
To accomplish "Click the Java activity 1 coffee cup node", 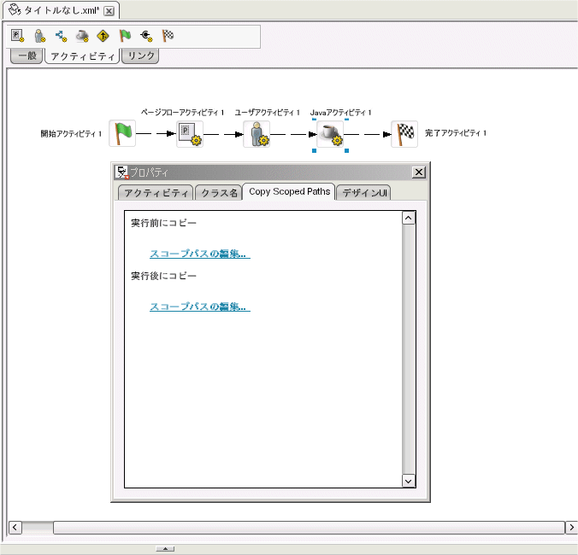I will click(x=330, y=134).
